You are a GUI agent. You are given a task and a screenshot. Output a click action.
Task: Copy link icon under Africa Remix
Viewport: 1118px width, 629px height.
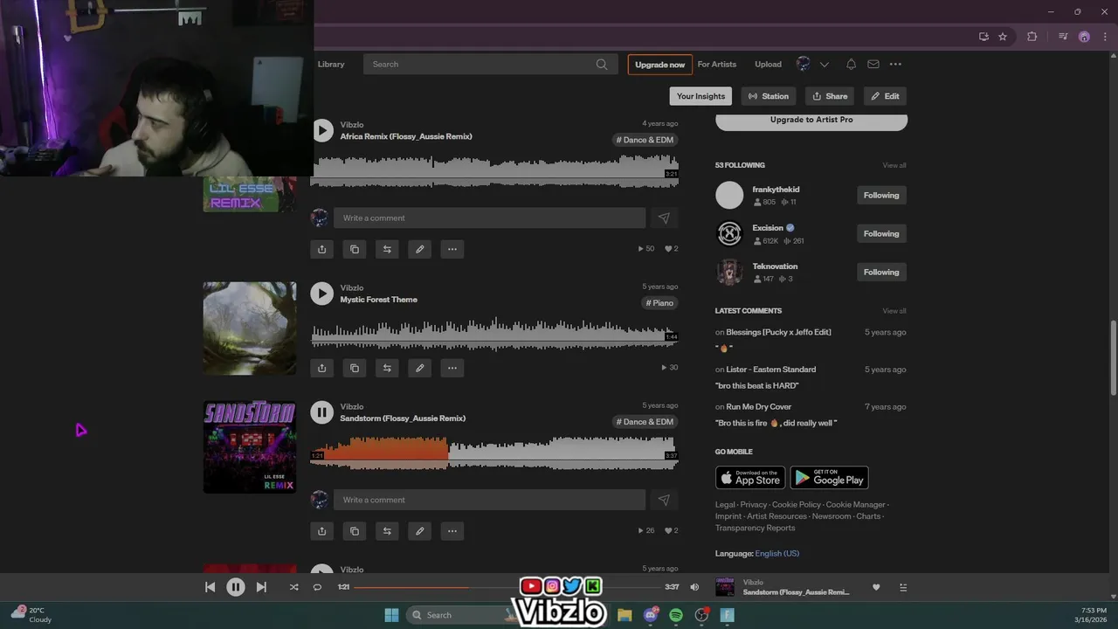(355, 249)
